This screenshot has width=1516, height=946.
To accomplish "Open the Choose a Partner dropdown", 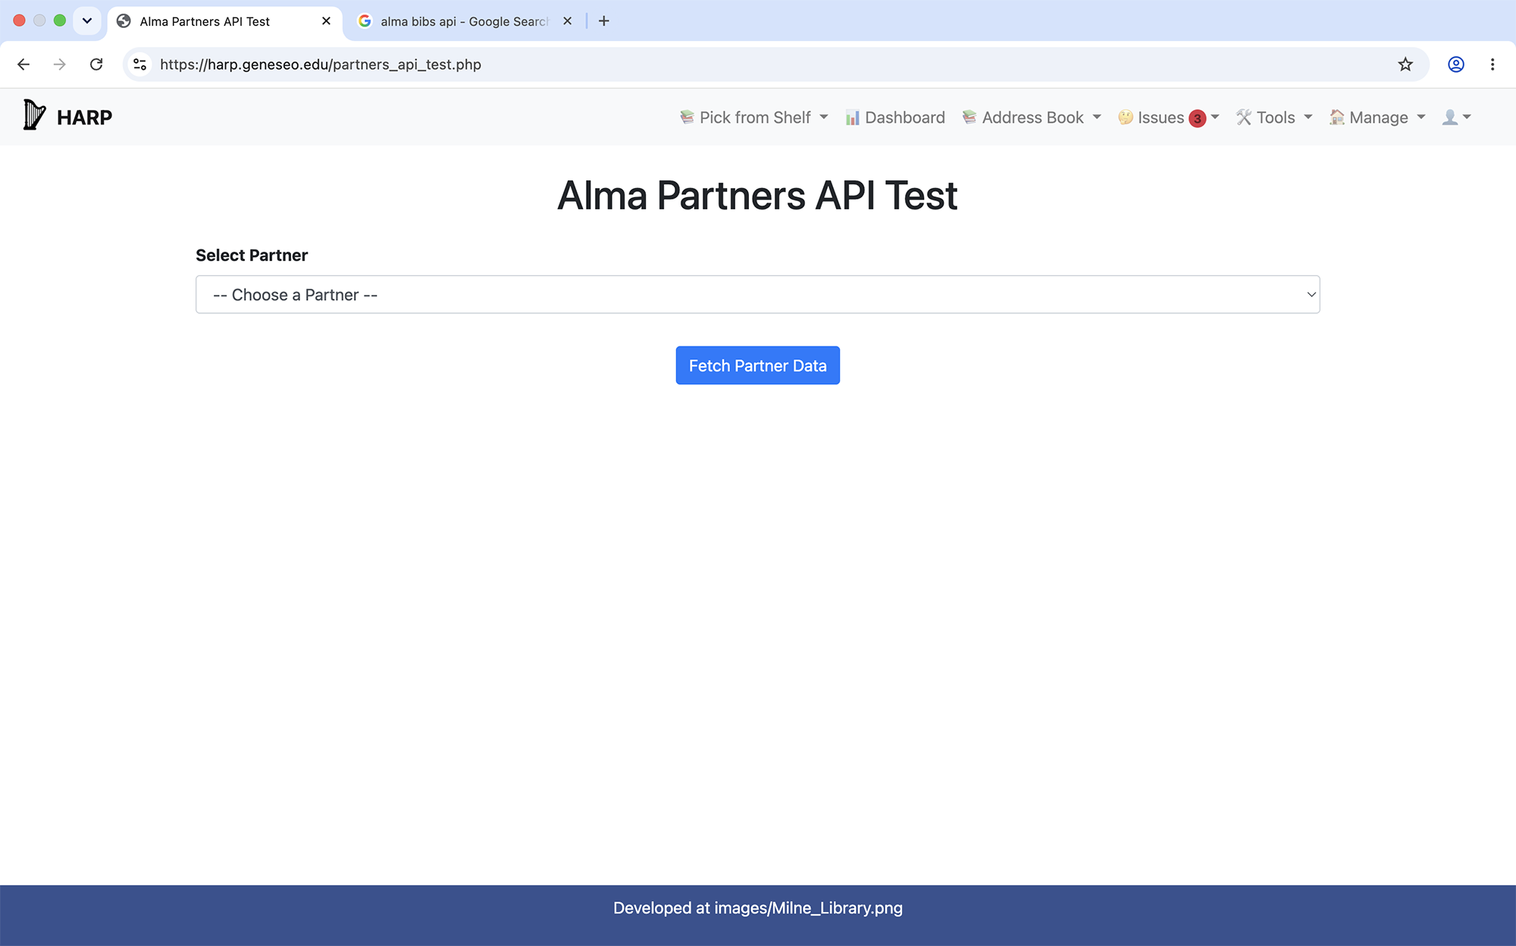I will [757, 294].
